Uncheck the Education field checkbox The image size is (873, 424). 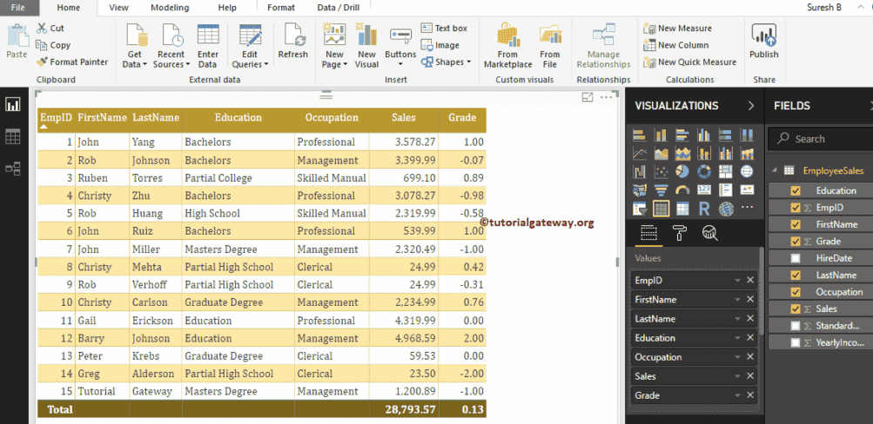click(x=796, y=190)
